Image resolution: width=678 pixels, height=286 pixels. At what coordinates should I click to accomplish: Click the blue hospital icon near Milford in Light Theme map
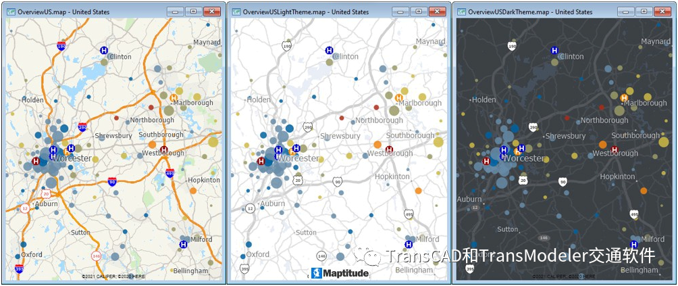(x=409, y=245)
